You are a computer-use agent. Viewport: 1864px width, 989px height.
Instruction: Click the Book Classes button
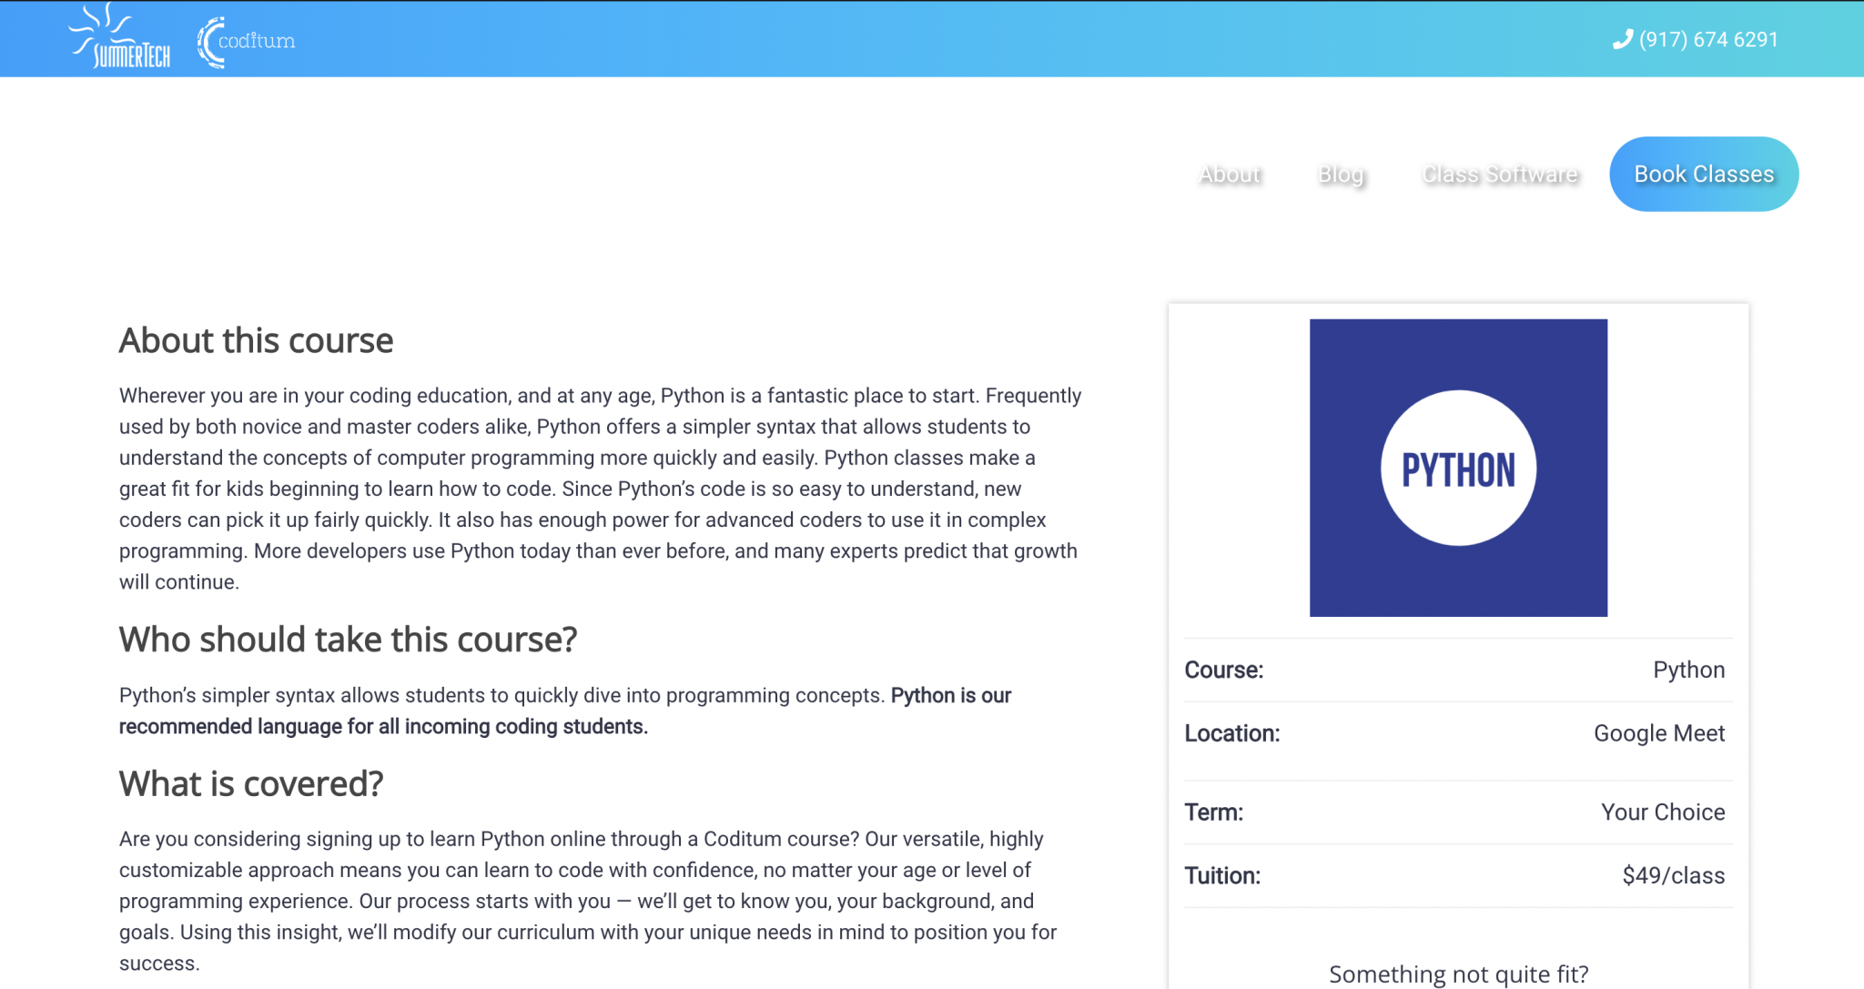(x=1703, y=174)
